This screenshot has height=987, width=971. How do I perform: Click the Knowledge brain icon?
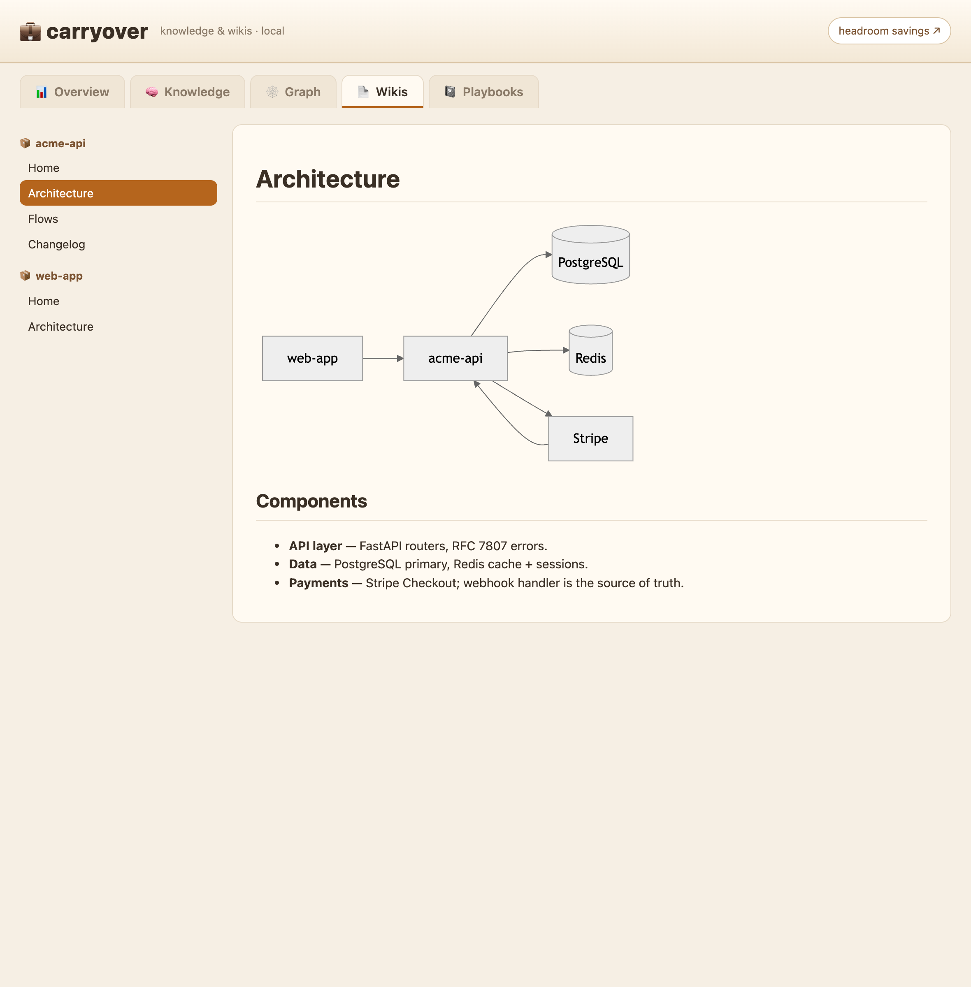click(151, 92)
